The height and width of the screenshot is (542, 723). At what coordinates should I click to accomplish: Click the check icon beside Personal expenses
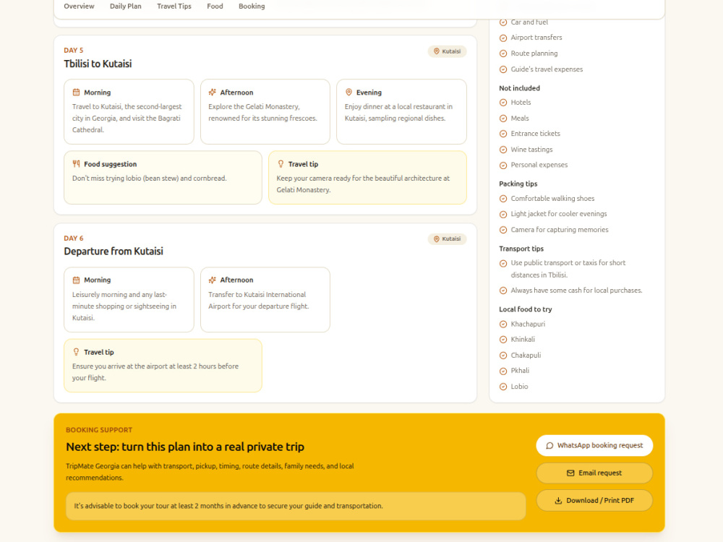tap(503, 165)
